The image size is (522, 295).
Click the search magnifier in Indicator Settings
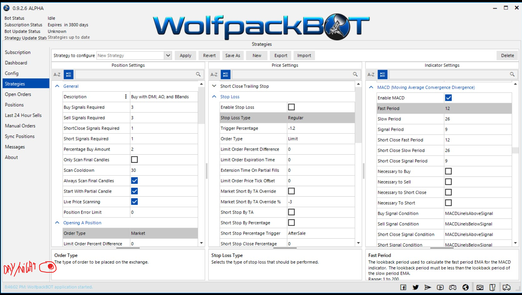[512, 74]
